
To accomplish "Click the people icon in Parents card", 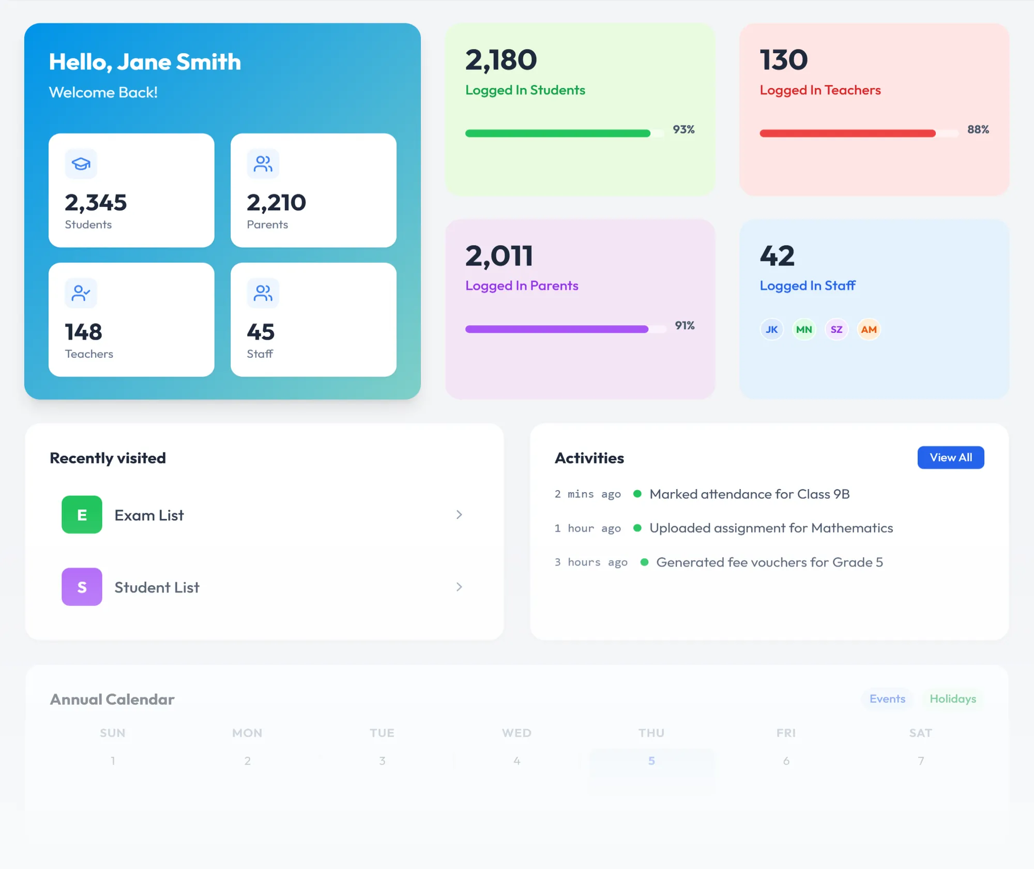I will [263, 164].
